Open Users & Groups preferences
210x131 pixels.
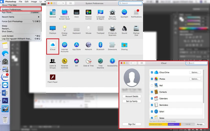click(x=52, y=63)
